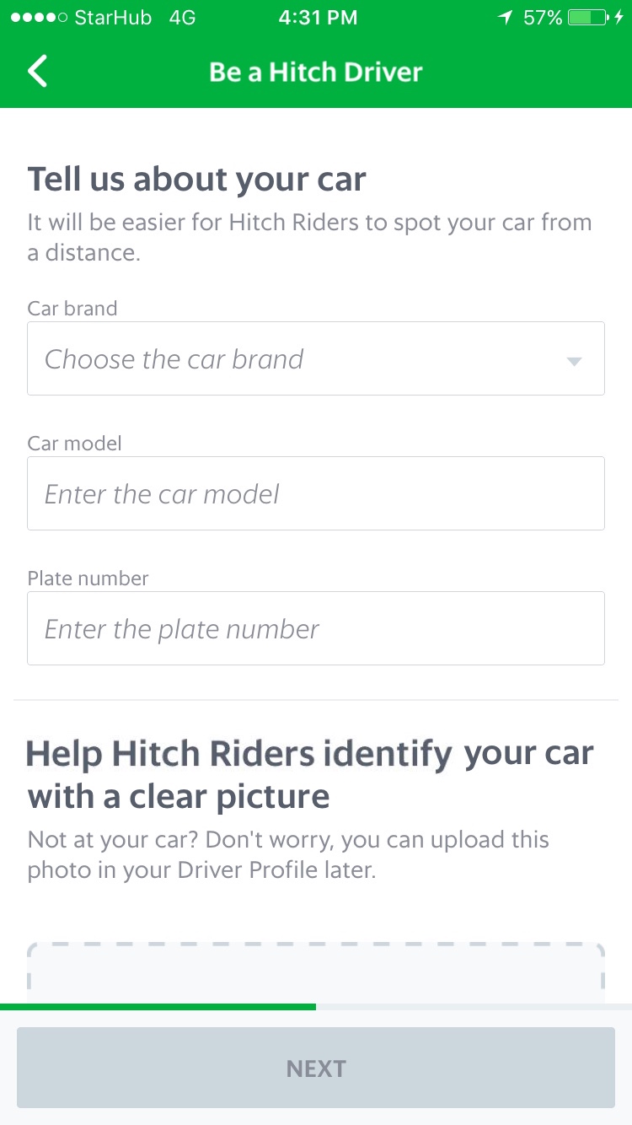
Task: Tap the 4:31 PM clock in status bar
Action: pyautogui.click(x=318, y=18)
